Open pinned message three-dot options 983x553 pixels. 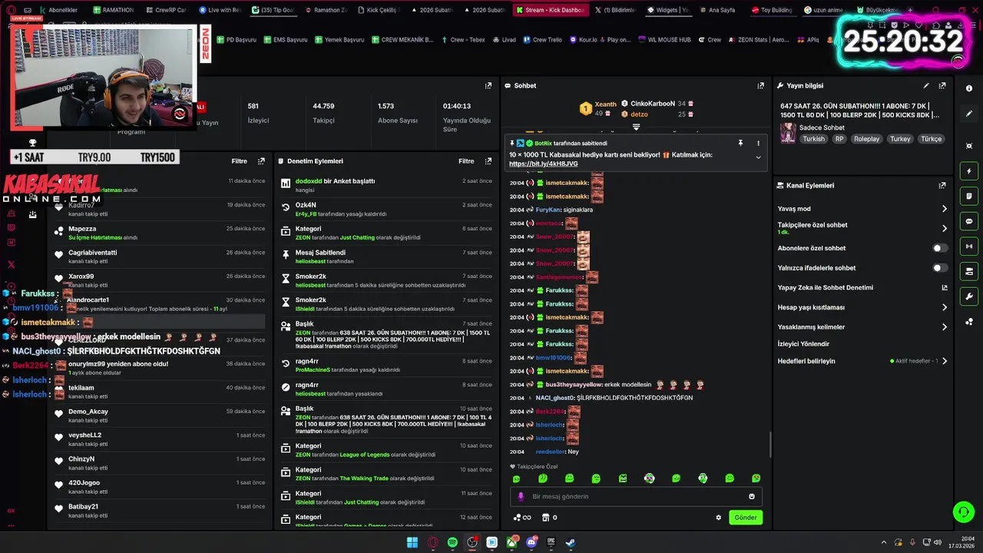pyautogui.click(x=758, y=143)
